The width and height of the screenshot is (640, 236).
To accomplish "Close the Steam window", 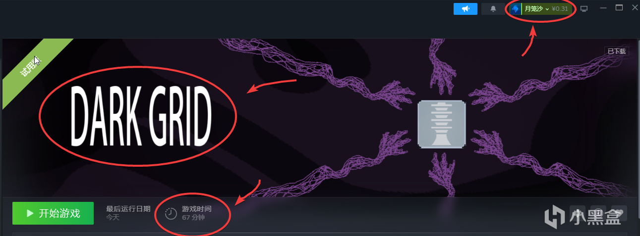I will click(x=635, y=7).
